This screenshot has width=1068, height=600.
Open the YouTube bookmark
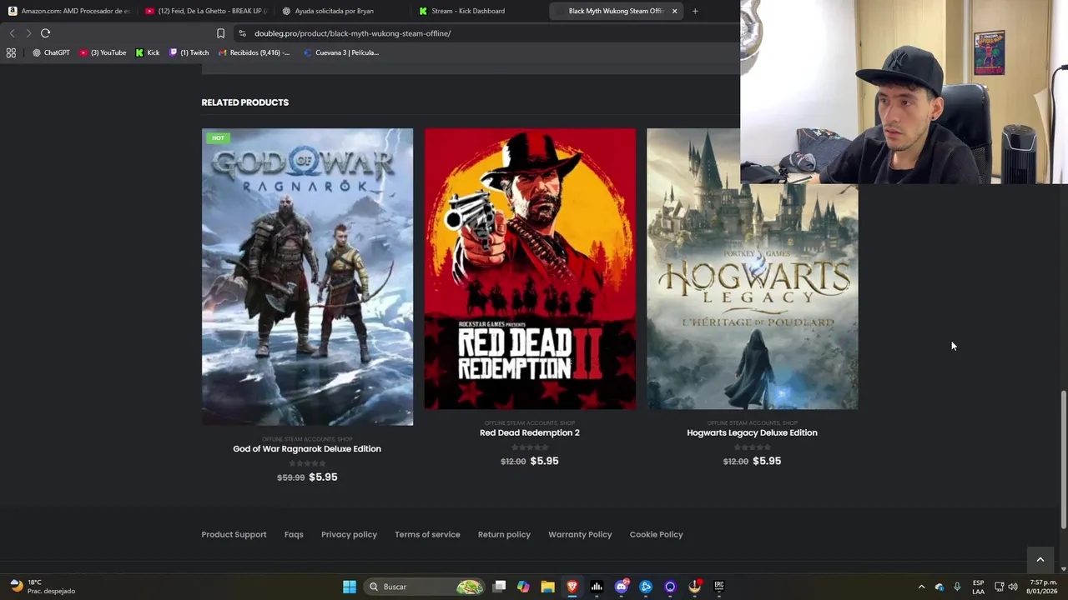103,52
